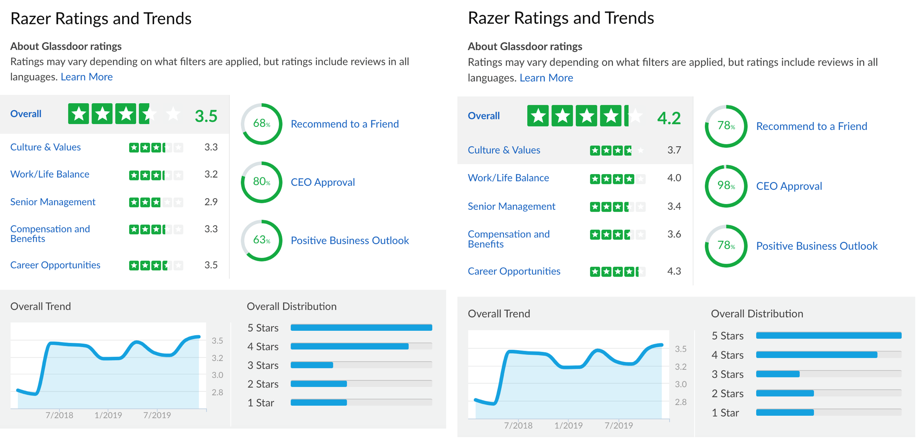
Task: Open Learn More link in right panel
Action: 546,78
